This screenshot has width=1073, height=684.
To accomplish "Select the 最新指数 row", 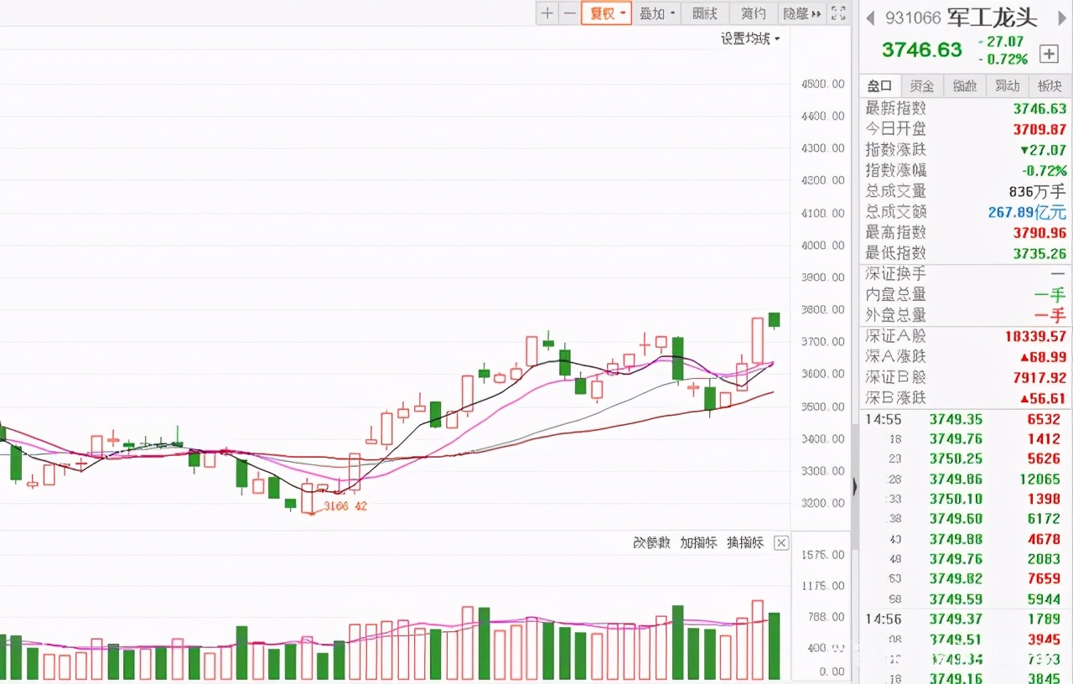I will click(x=966, y=108).
